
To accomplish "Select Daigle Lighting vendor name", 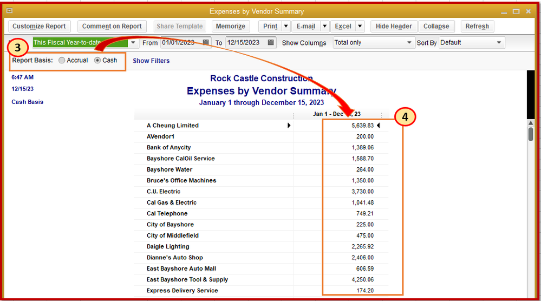I will [168, 247].
